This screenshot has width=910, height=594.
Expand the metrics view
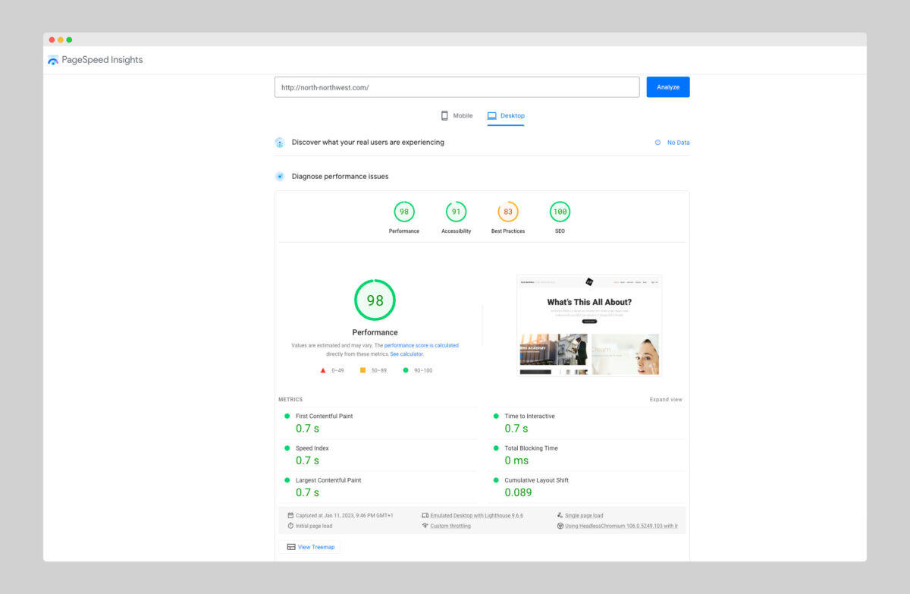tap(665, 400)
